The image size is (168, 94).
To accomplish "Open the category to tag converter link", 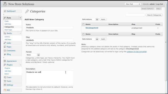I will coord(136,52).
